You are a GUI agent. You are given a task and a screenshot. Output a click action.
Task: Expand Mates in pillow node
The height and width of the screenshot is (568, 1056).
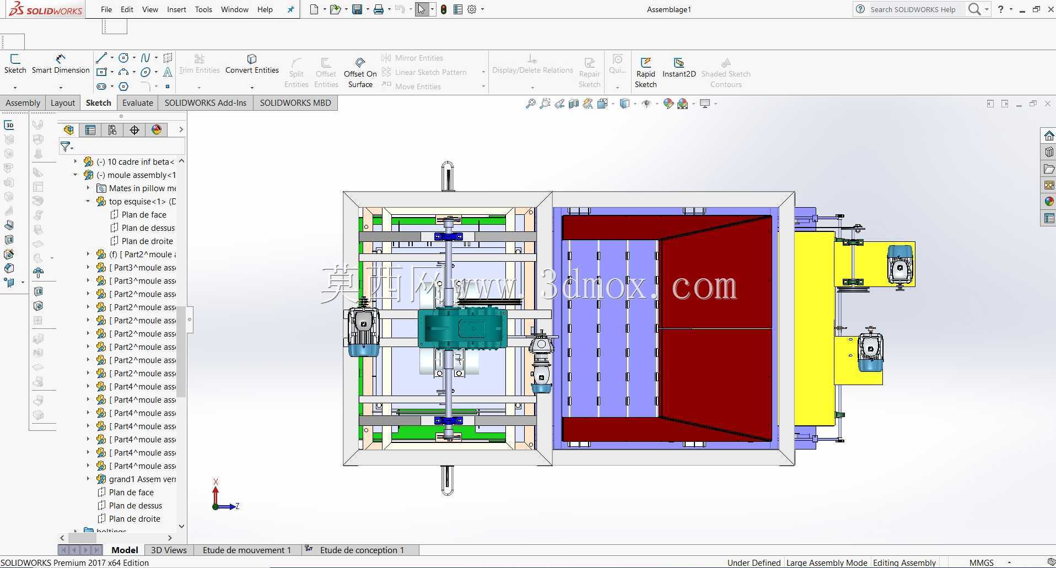[88, 188]
